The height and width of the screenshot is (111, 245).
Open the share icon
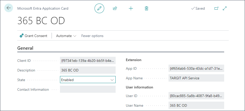(x=115, y=8)
